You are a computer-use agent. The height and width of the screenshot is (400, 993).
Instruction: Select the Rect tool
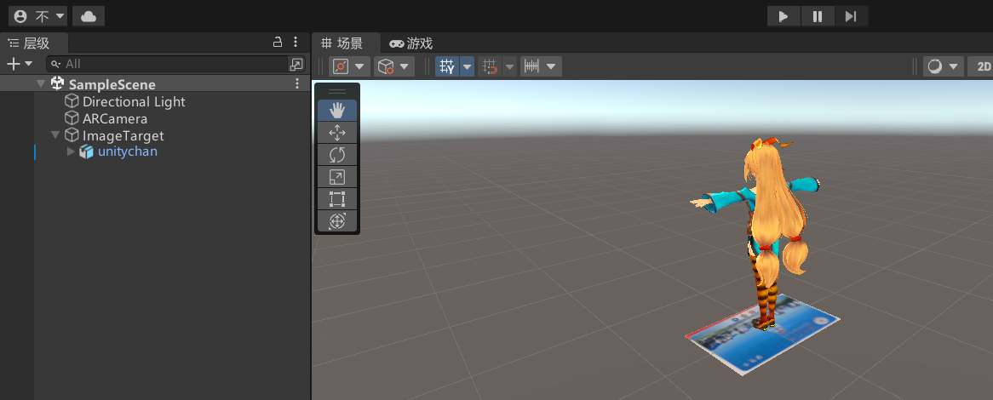tap(337, 199)
